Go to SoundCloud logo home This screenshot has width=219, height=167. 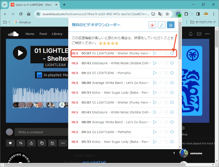coord(13,34)
